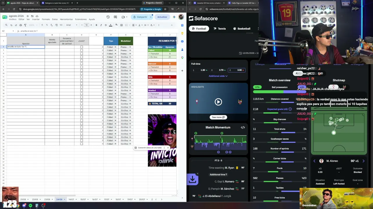
Task: Print the spreadsheet
Action: [x=21, y=25]
